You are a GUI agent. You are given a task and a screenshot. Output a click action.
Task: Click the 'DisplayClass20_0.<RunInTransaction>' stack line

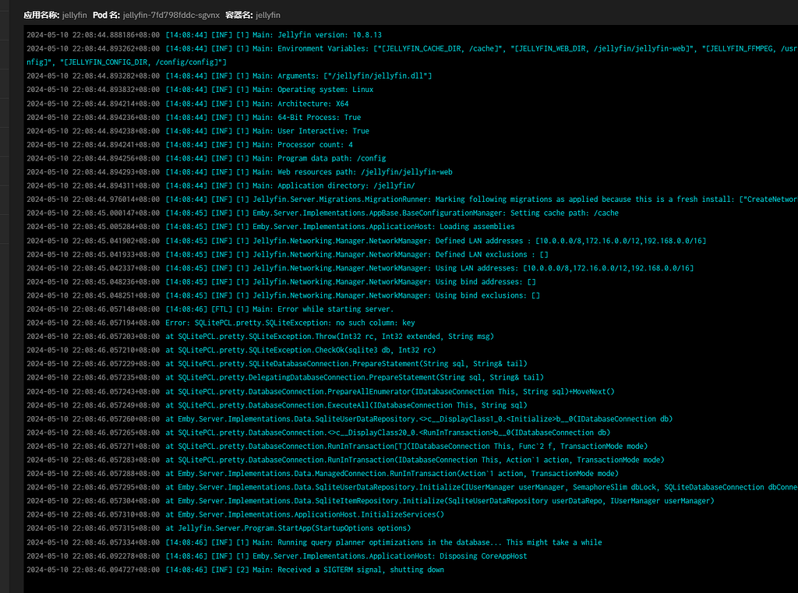coord(319,433)
